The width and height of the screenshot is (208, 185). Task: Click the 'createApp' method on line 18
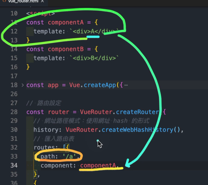coord(100,85)
